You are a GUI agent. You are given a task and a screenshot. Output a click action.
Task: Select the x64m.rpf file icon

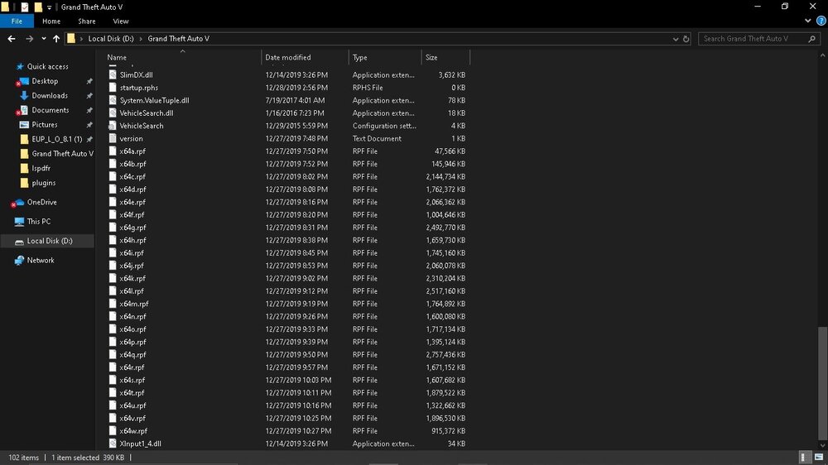click(113, 304)
